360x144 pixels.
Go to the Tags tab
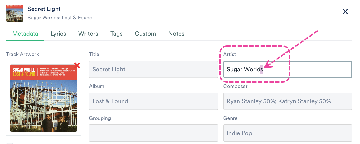coord(116,34)
